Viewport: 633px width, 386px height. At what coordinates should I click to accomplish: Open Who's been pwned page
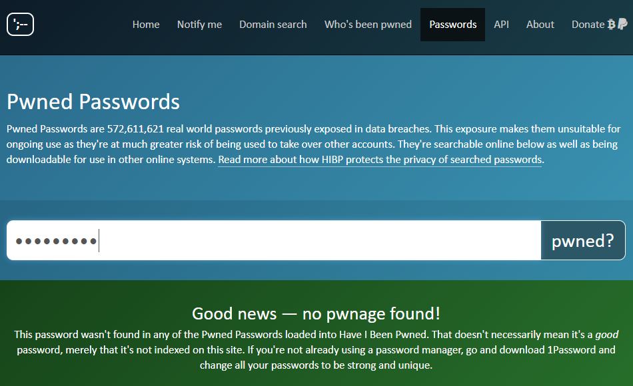[368, 25]
